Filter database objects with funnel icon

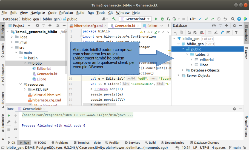pyautogui.click(x=236, y=32)
